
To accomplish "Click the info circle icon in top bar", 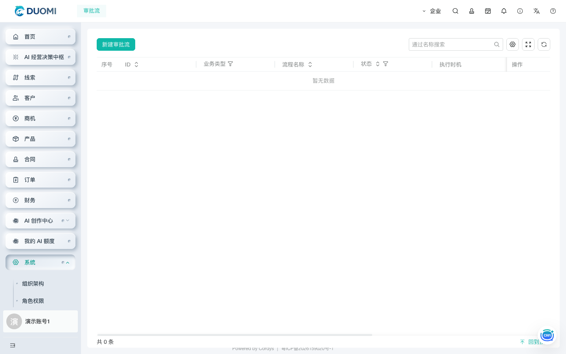I will 520,11.
